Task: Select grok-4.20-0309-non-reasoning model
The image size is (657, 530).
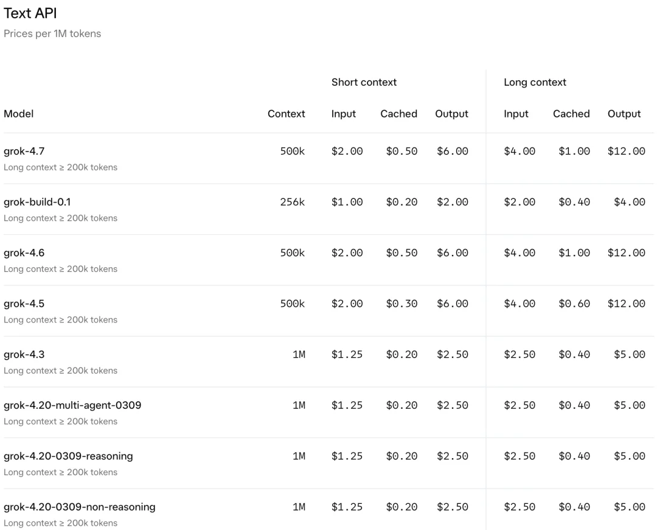Action: tap(80, 507)
